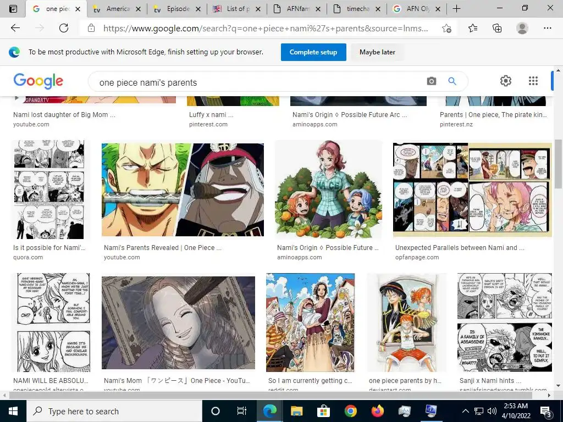This screenshot has height=422, width=563.
Task: Open the quora.com manga page thumbnail
Action: (49, 190)
